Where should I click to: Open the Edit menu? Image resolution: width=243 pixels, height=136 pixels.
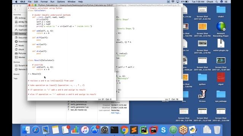pos(36,2)
